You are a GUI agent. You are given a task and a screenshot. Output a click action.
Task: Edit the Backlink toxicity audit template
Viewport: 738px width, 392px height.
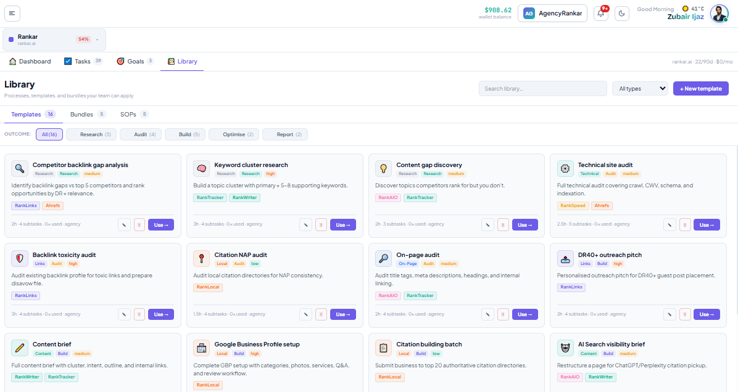coord(124,314)
